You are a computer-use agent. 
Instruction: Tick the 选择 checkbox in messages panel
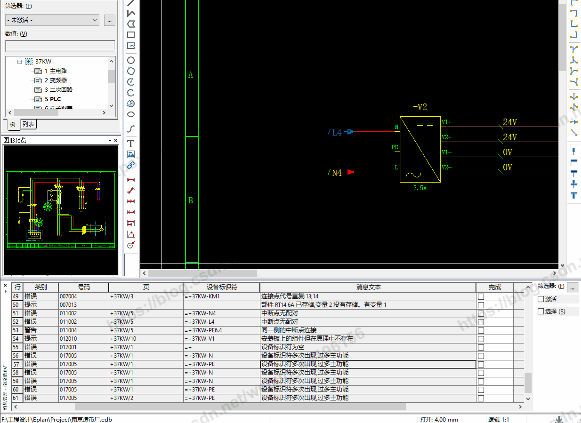[541, 311]
